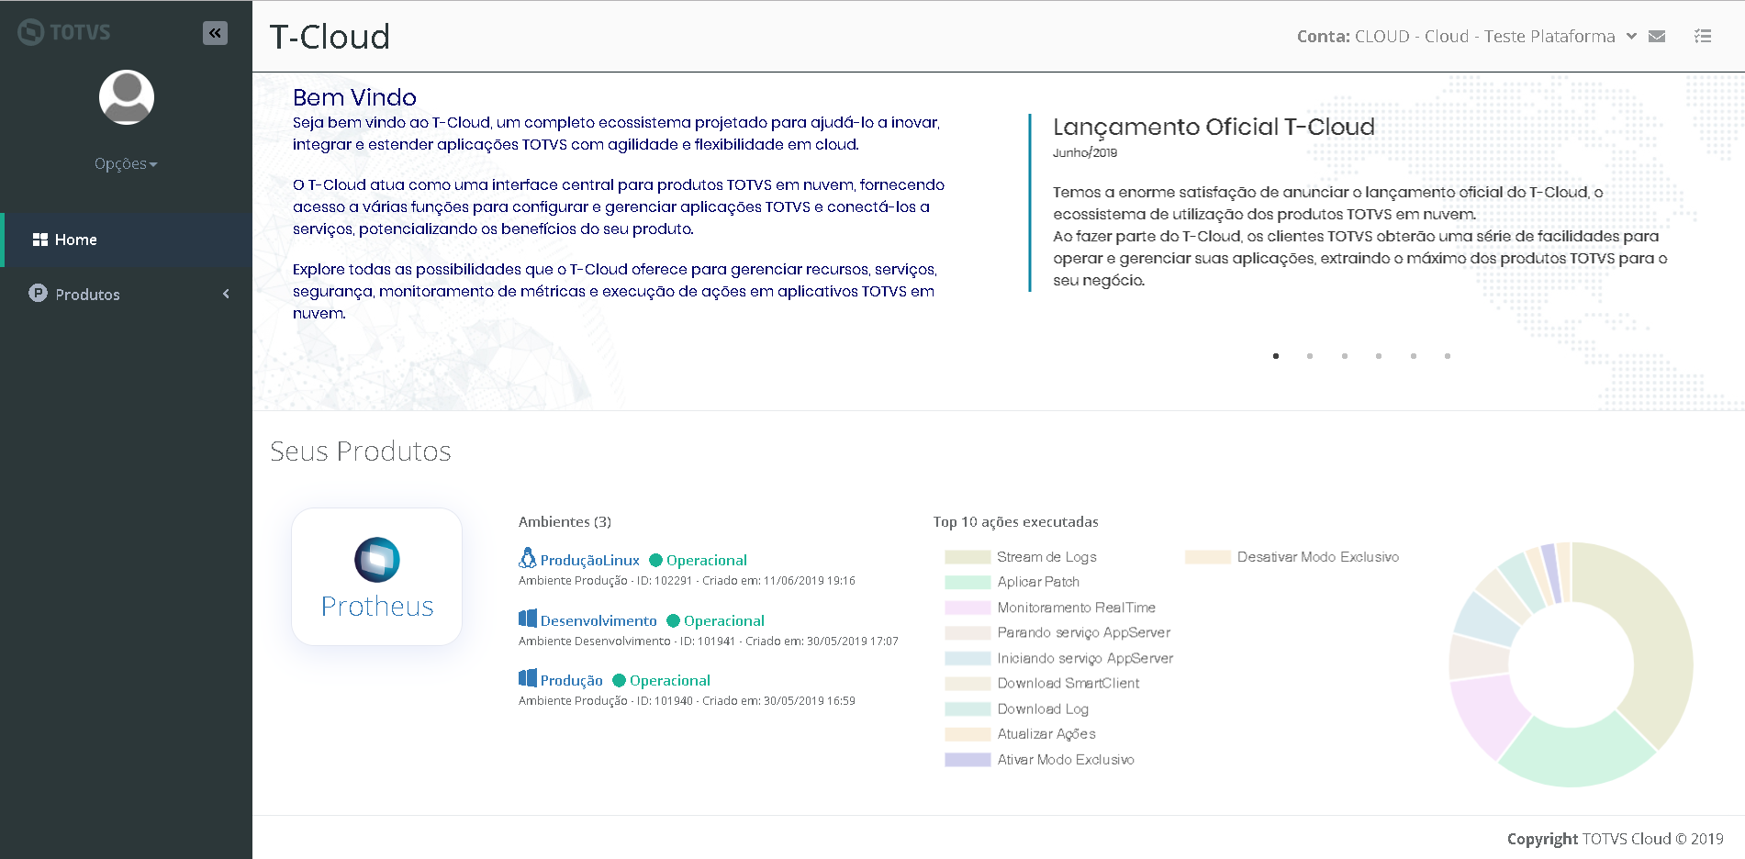Viewport: 1745px width, 859px height.
Task: Click the Lançamento Oficial T-Cloud headline
Action: tap(1214, 127)
